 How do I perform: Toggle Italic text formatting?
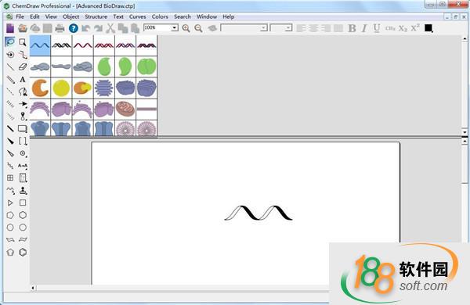coord(364,28)
